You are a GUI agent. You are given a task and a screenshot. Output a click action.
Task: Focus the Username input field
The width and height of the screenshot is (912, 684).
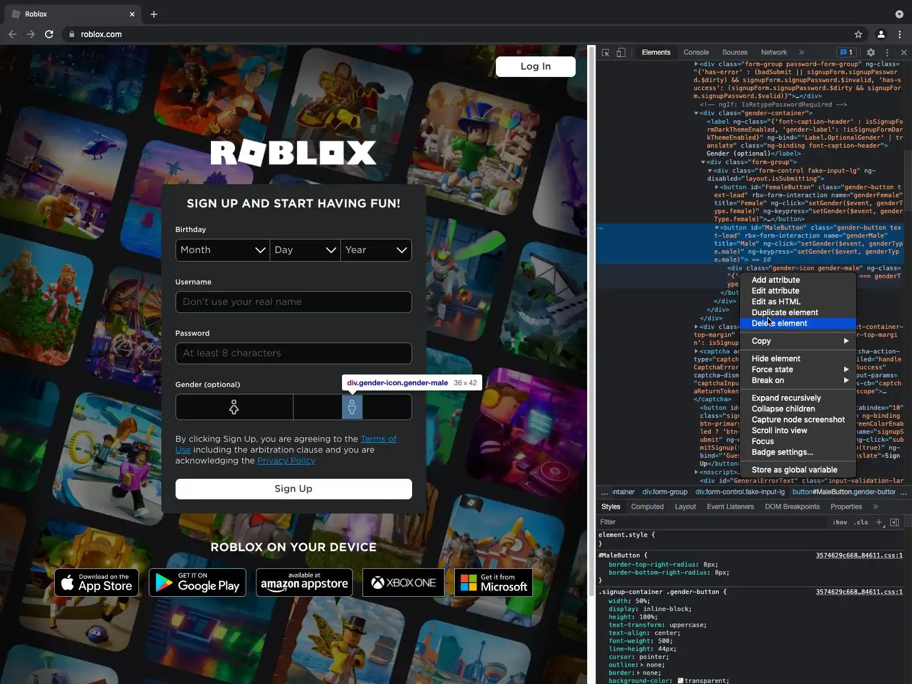[294, 302]
